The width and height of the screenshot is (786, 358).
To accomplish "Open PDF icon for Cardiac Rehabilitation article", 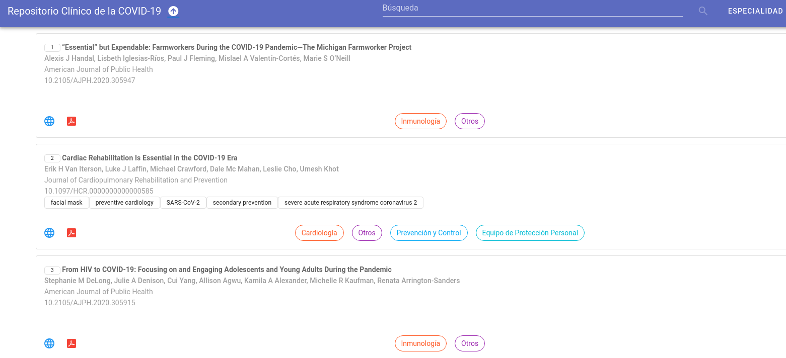I will [x=72, y=233].
